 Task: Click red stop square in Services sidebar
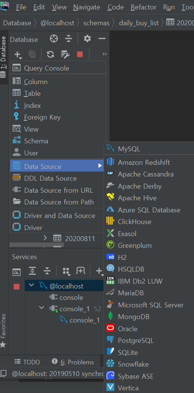coord(17,287)
